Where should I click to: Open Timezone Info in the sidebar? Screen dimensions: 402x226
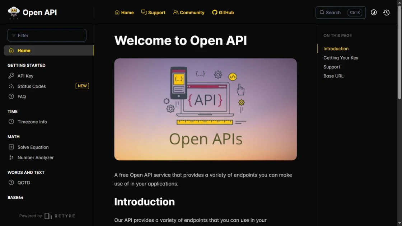coord(32,122)
